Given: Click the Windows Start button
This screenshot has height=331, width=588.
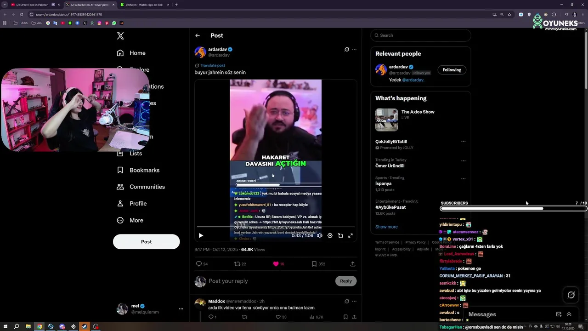Looking at the screenshot, I should [5, 327].
